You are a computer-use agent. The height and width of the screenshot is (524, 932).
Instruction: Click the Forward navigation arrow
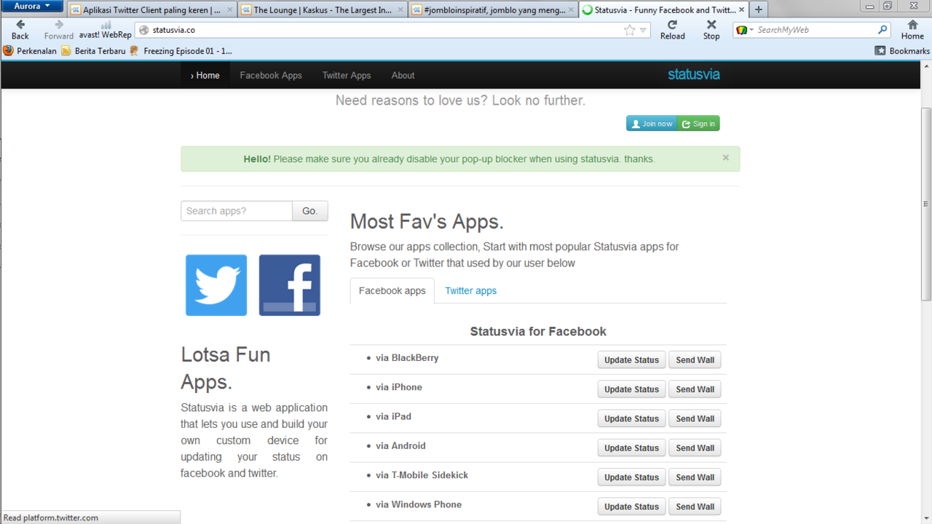click(x=59, y=29)
